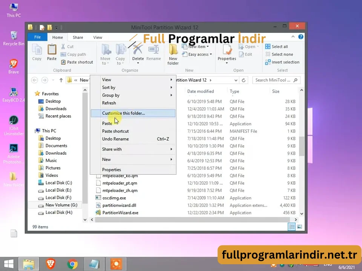Switch to the Share tab
Viewport: 362px width, 271px height.
coord(78,37)
